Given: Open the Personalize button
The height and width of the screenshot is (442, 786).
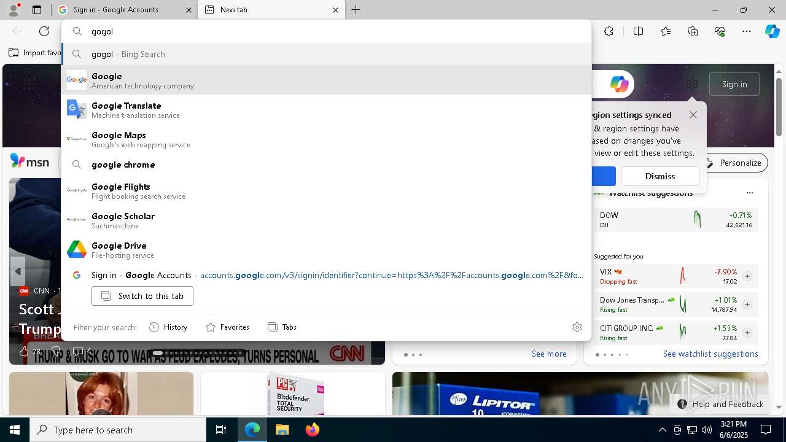Looking at the screenshot, I should pyautogui.click(x=734, y=163).
